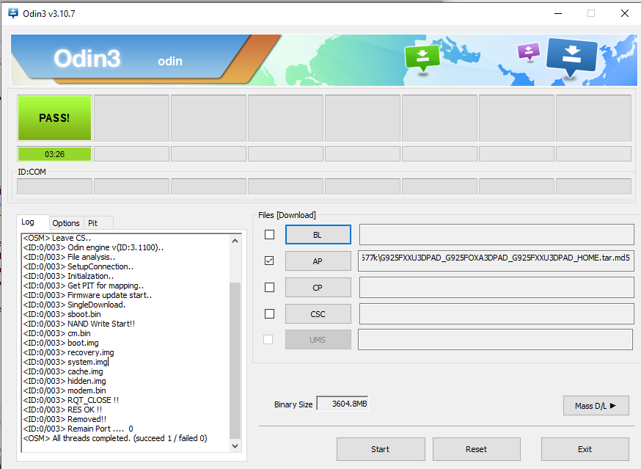Click log line 'sboot.bin'
The height and width of the screenshot is (469, 641).
pos(62,314)
